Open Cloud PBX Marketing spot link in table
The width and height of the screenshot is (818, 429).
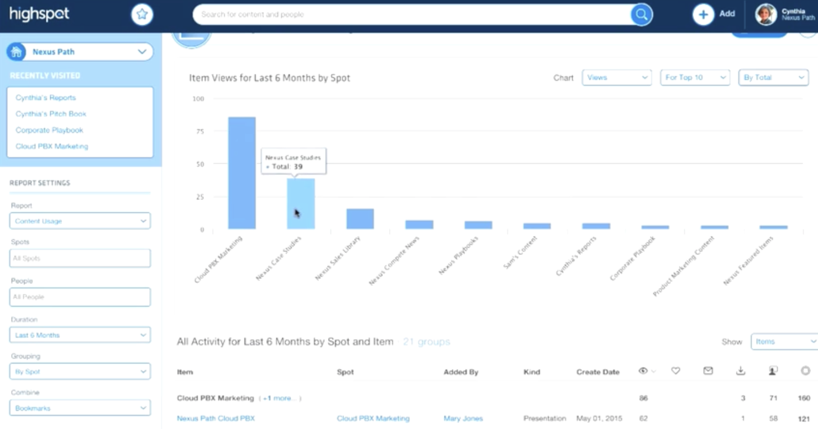[373, 419]
